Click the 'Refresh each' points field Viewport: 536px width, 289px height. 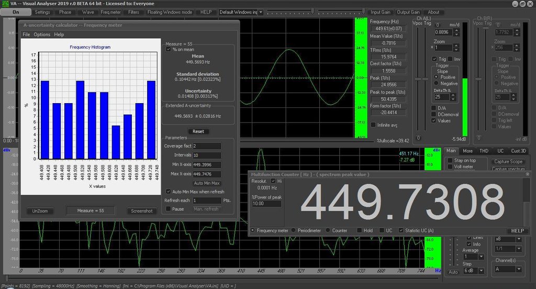click(x=207, y=201)
